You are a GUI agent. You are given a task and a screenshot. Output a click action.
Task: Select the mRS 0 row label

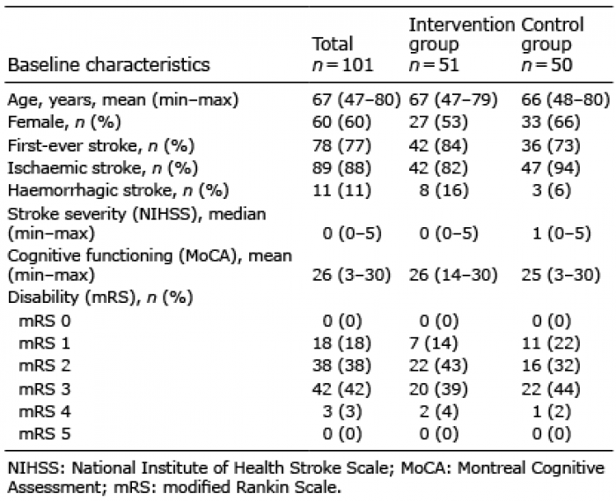[44, 321]
